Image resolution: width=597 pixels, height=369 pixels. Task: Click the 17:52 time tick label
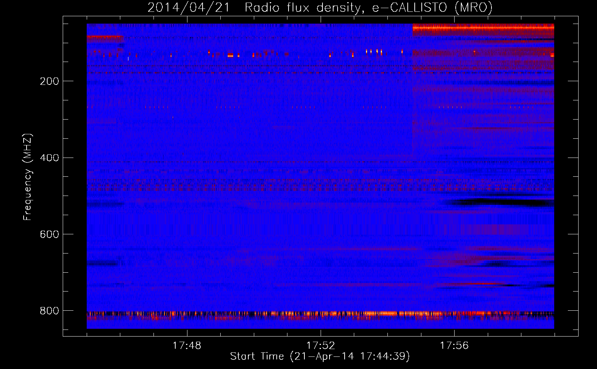(x=321, y=345)
